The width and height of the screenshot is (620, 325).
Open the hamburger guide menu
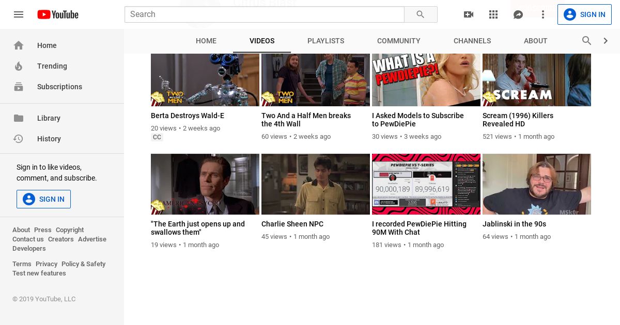click(19, 14)
